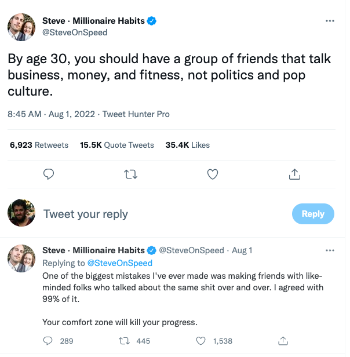Image resolution: width=350 pixels, height=357 pixels.
Task: Show the 35.4K Likes list
Action: point(187,145)
